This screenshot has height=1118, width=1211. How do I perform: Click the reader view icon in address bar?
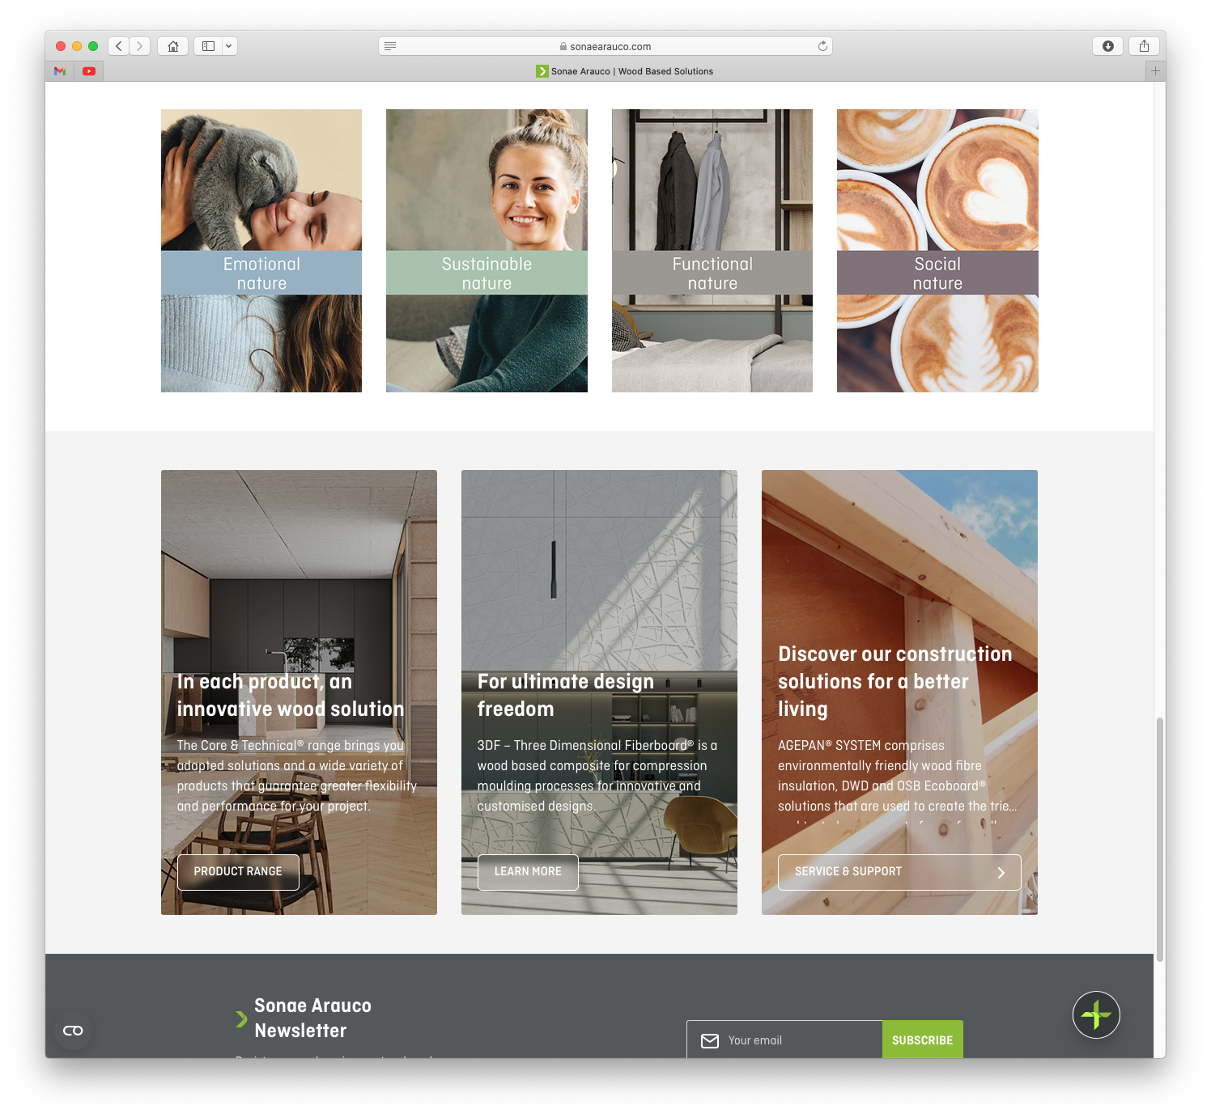pos(390,46)
